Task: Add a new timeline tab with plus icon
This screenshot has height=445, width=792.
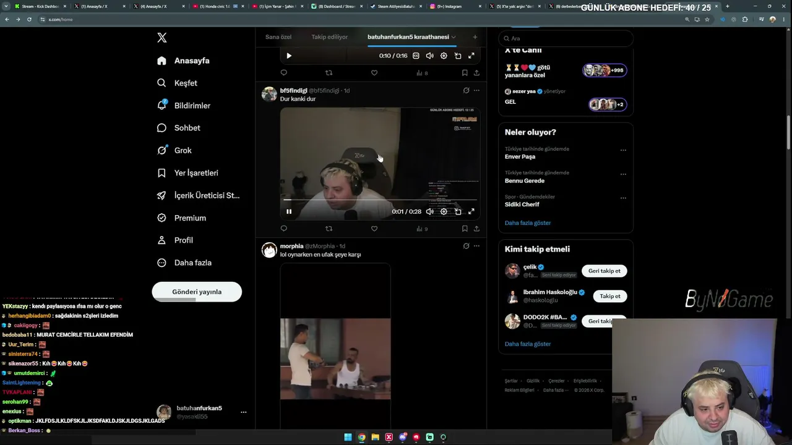Action: (475, 37)
